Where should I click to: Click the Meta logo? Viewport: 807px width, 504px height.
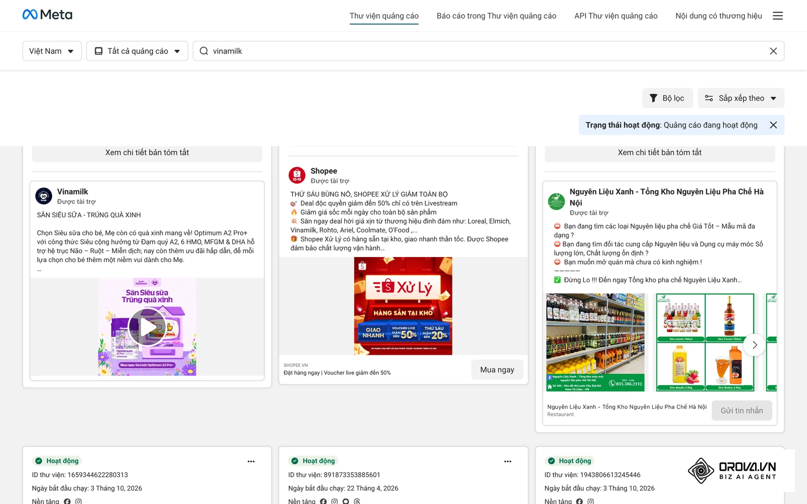[x=47, y=15]
